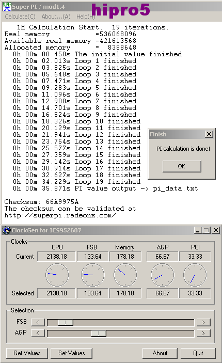Click the Selected FSB value field

pos(93,293)
